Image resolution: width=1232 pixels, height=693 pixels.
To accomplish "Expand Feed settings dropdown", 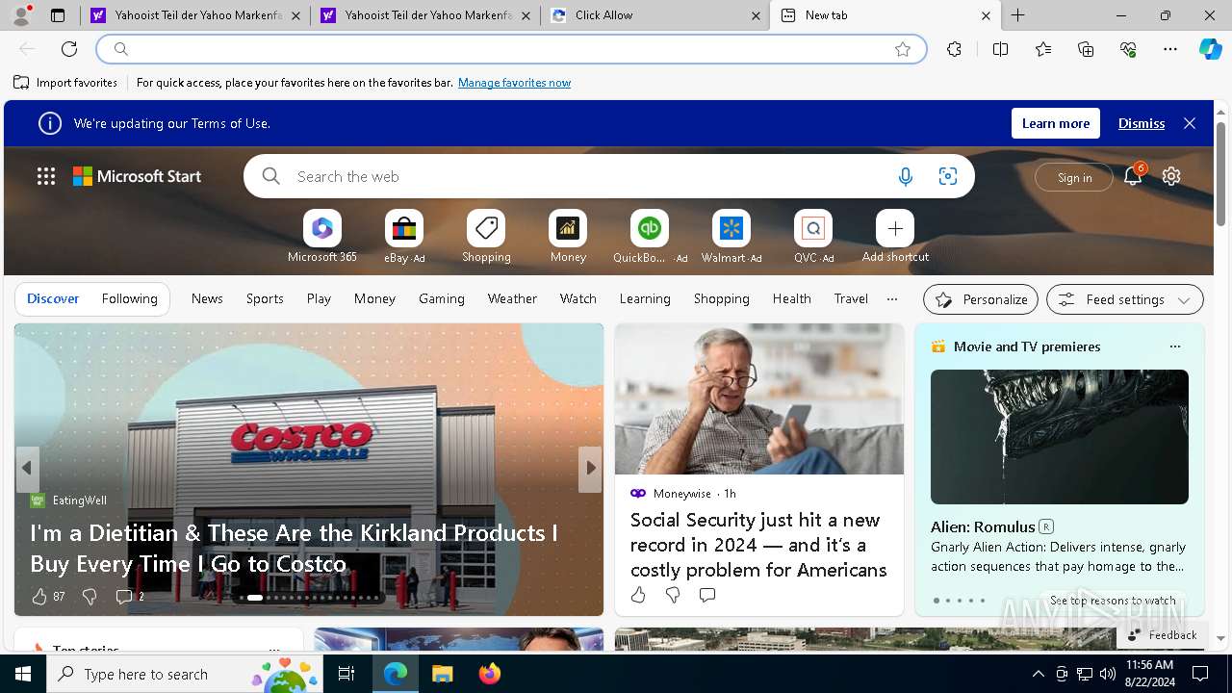I will coord(1124,299).
